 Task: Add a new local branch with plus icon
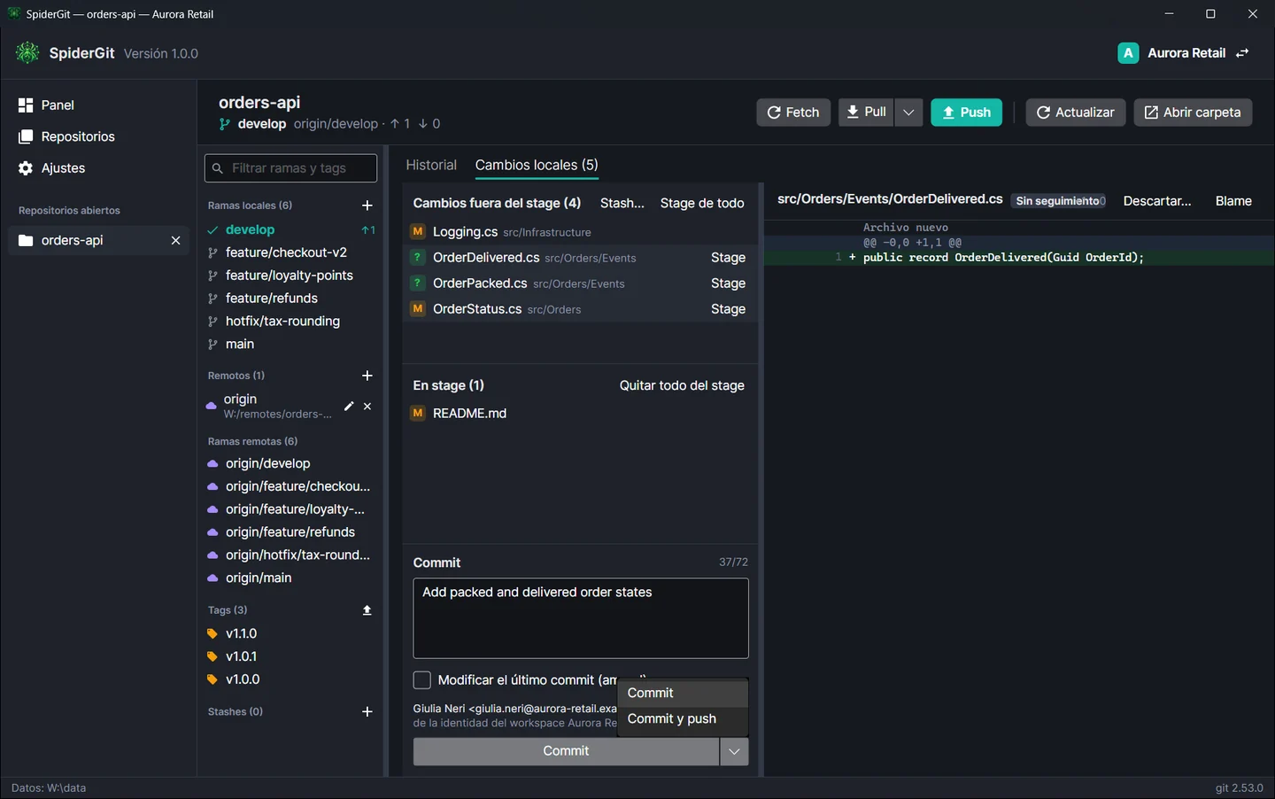367,206
